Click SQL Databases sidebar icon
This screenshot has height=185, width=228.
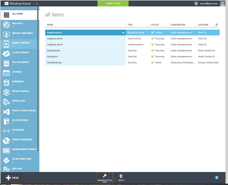tap(6, 63)
